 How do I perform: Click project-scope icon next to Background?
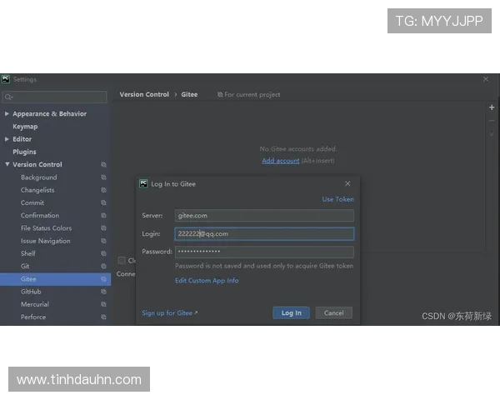click(x=103, y=177)
